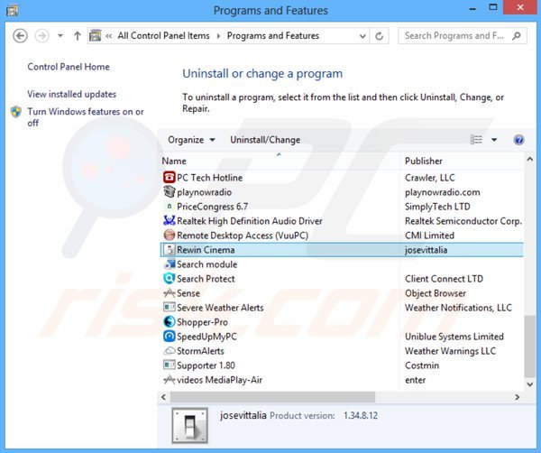The image size is (541, 453).
Task: Open Turn Windows features on or off
Action: pyautogui.click(x=86, y=117)
